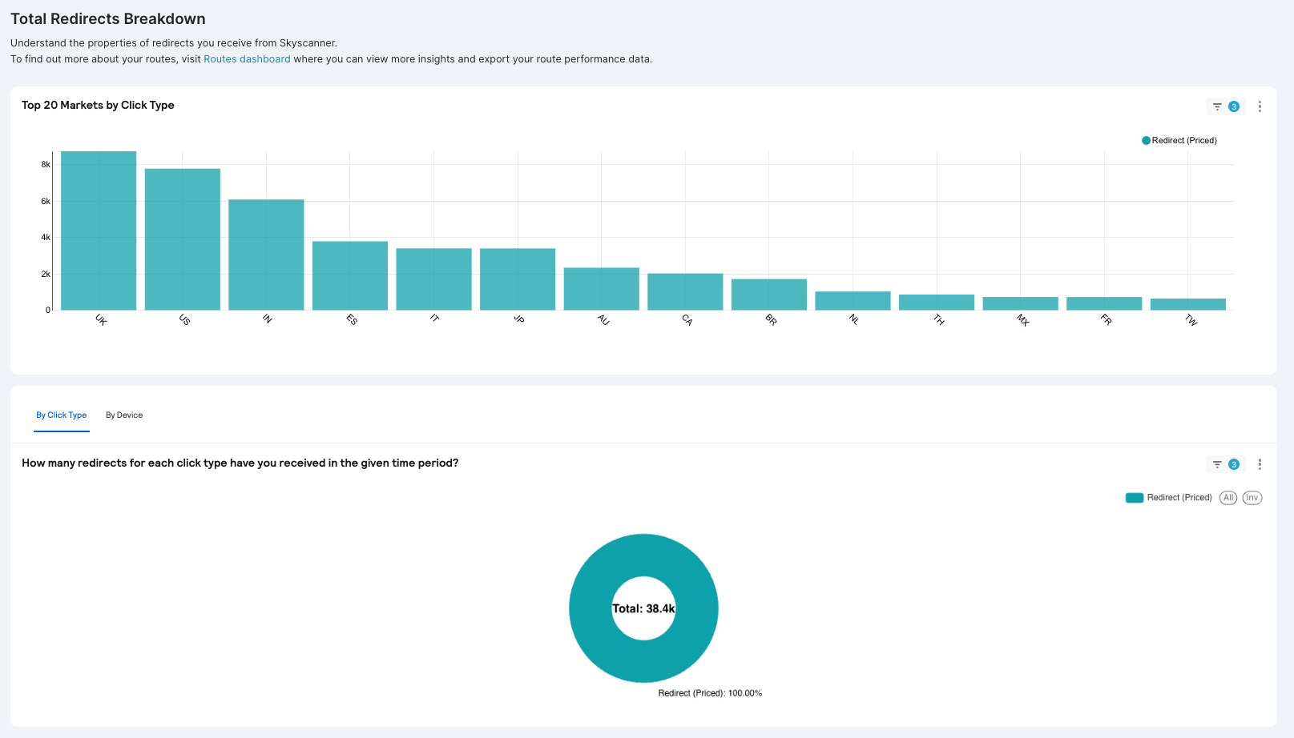Open kebab menu on click type redirects chart
This screenshot has width=1294, height=738.
[1260, 464]
